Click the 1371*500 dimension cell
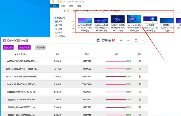181x116 pixels. click(x=87, y=69)
